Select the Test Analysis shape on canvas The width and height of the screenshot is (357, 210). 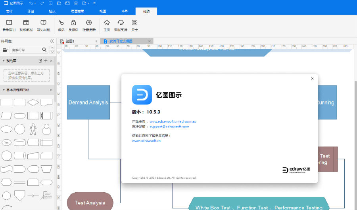coord(90,202)
